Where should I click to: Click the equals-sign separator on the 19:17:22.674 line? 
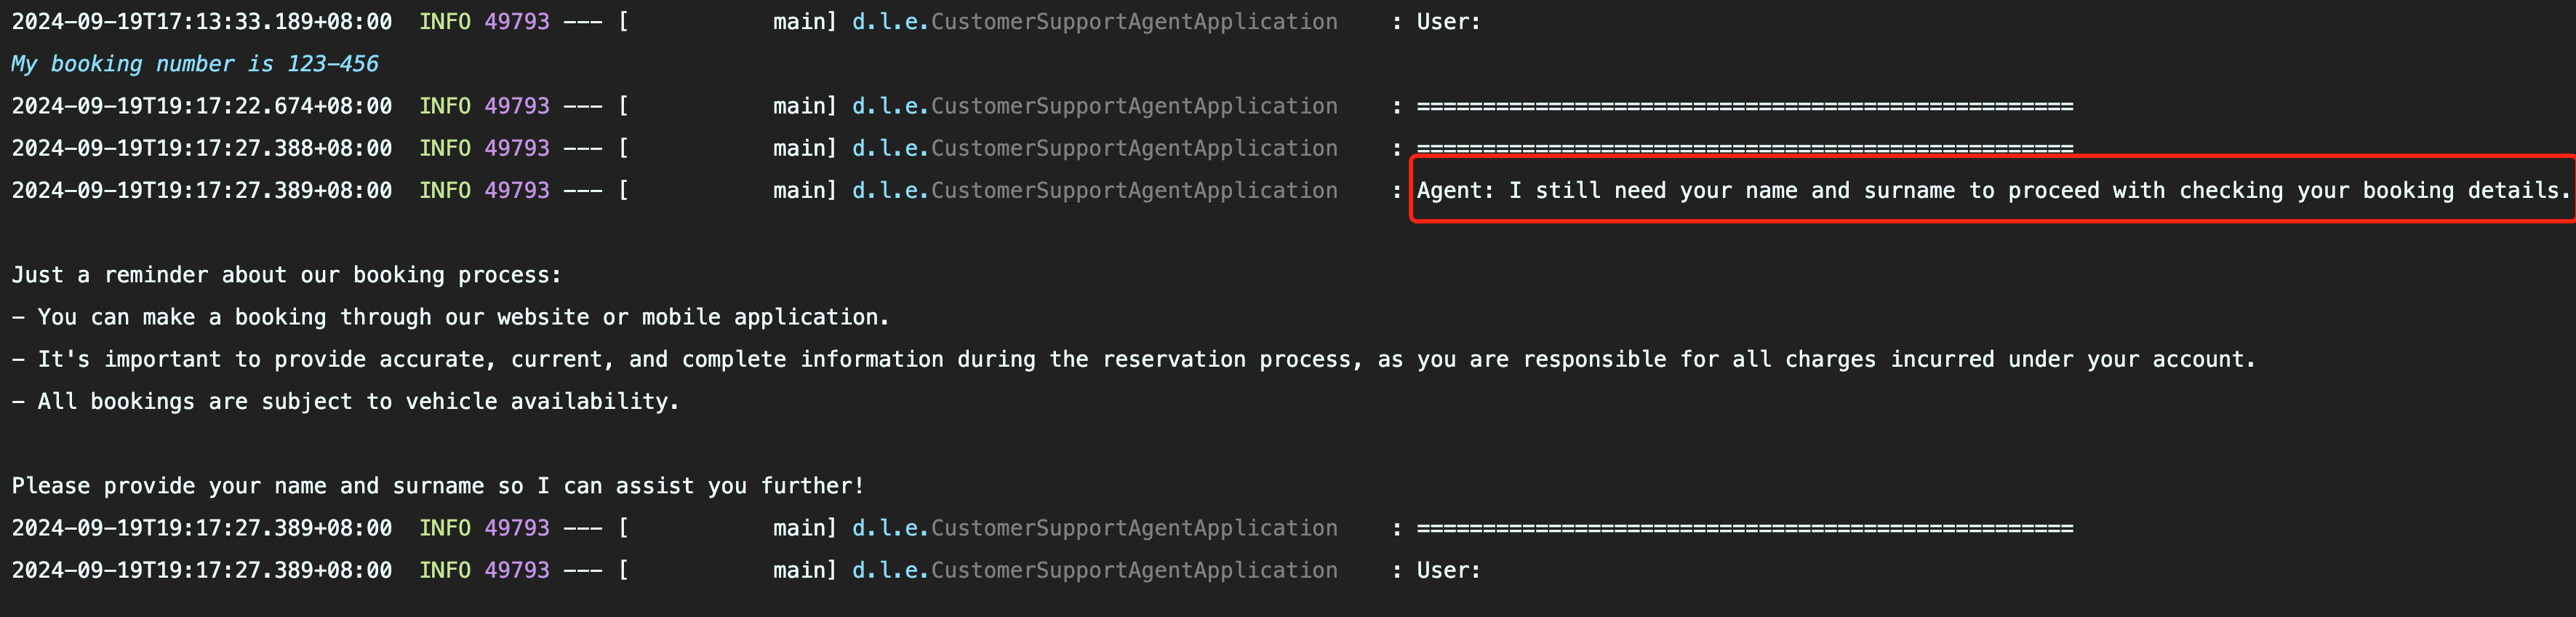point(1745,106)
